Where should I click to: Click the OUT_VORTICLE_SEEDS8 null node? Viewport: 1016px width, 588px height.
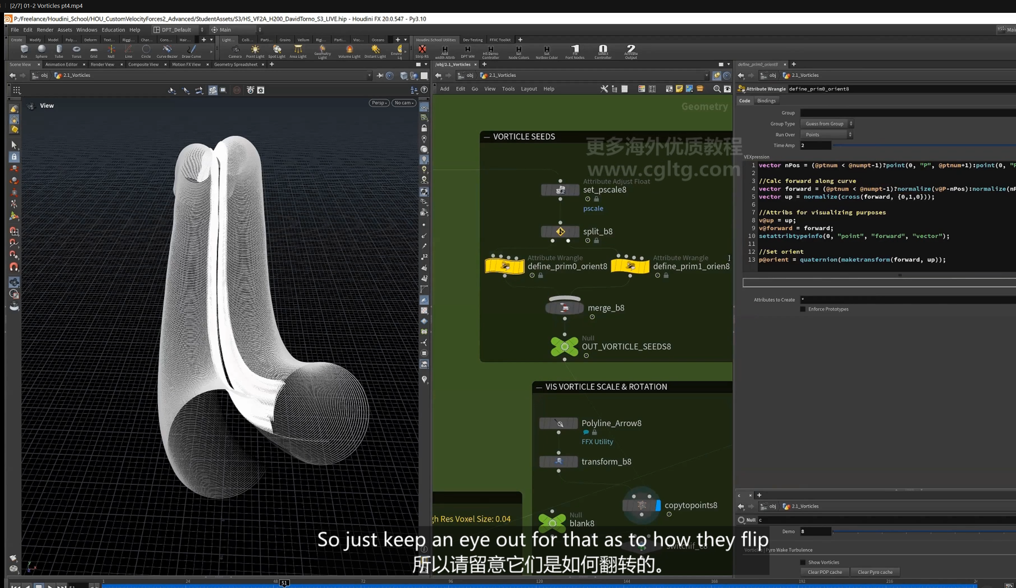(564, 346)
